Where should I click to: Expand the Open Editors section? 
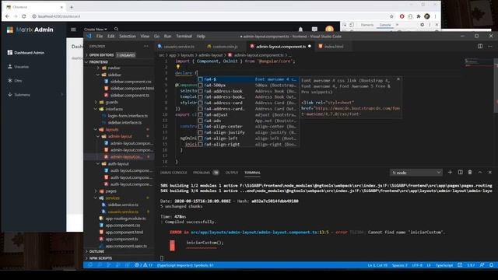[x=100, y=55]
